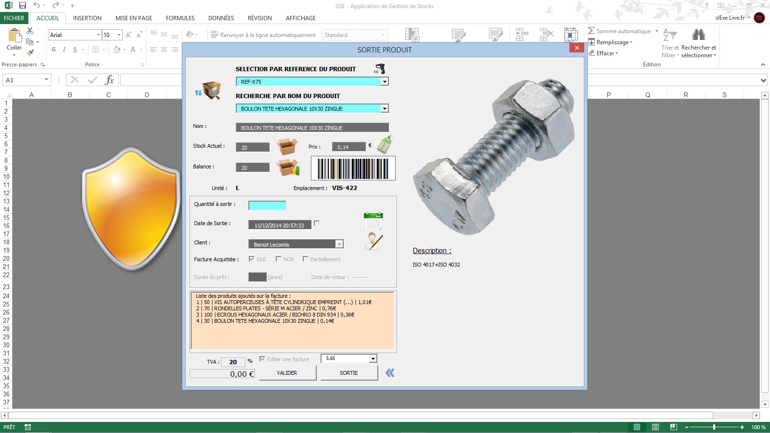Open the FICHIER menu
Viewport: 770px width, 433px height.
(13, 18)
